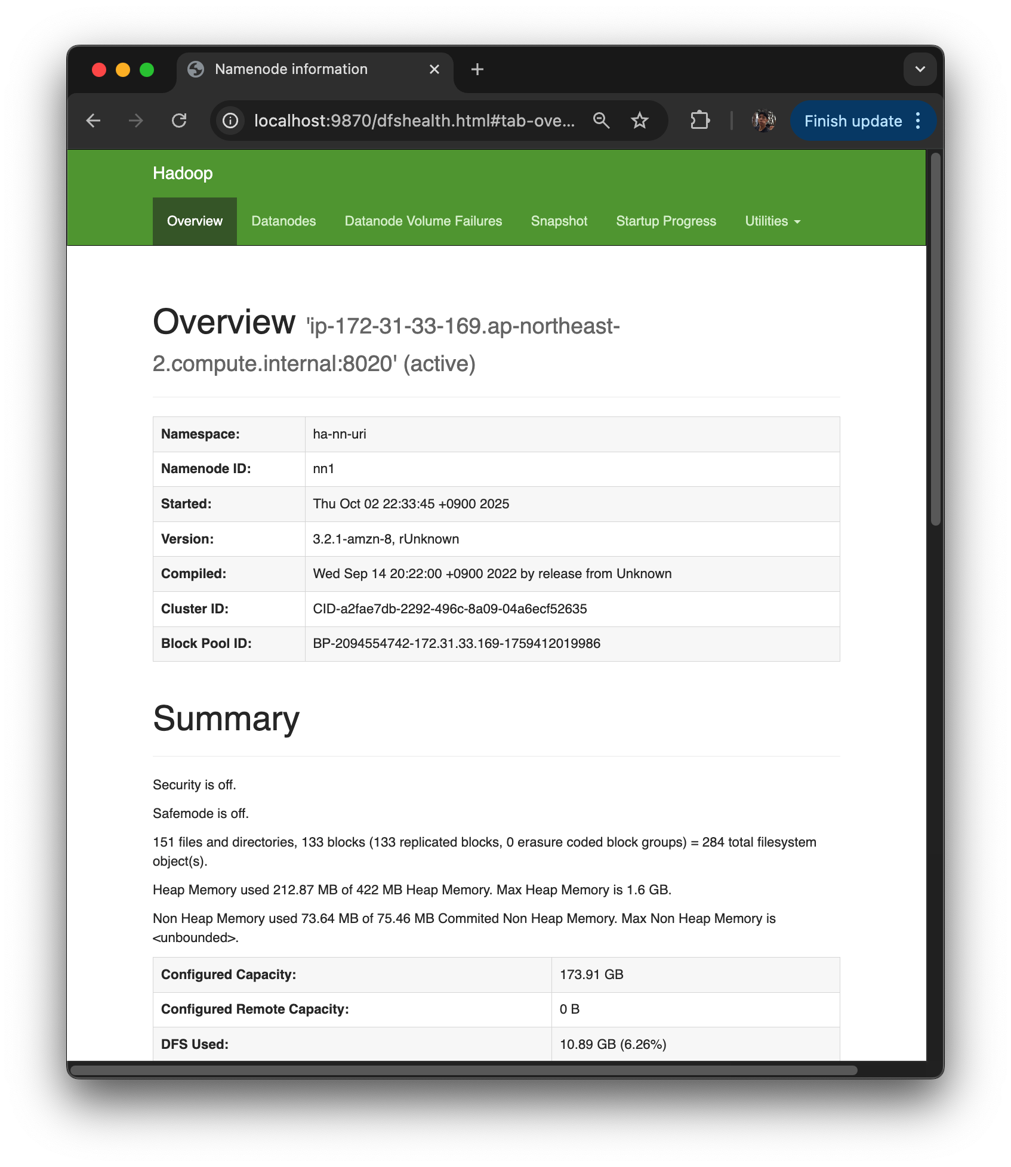This screenshot has height=1167, width=1011.
Task: Open a new tab with plus button
Action: pyautogui.click(x=477, y=69)
